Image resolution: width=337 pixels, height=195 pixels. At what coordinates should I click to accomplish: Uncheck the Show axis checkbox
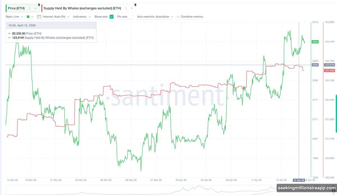pyautogui.click(x=111, y=17)
